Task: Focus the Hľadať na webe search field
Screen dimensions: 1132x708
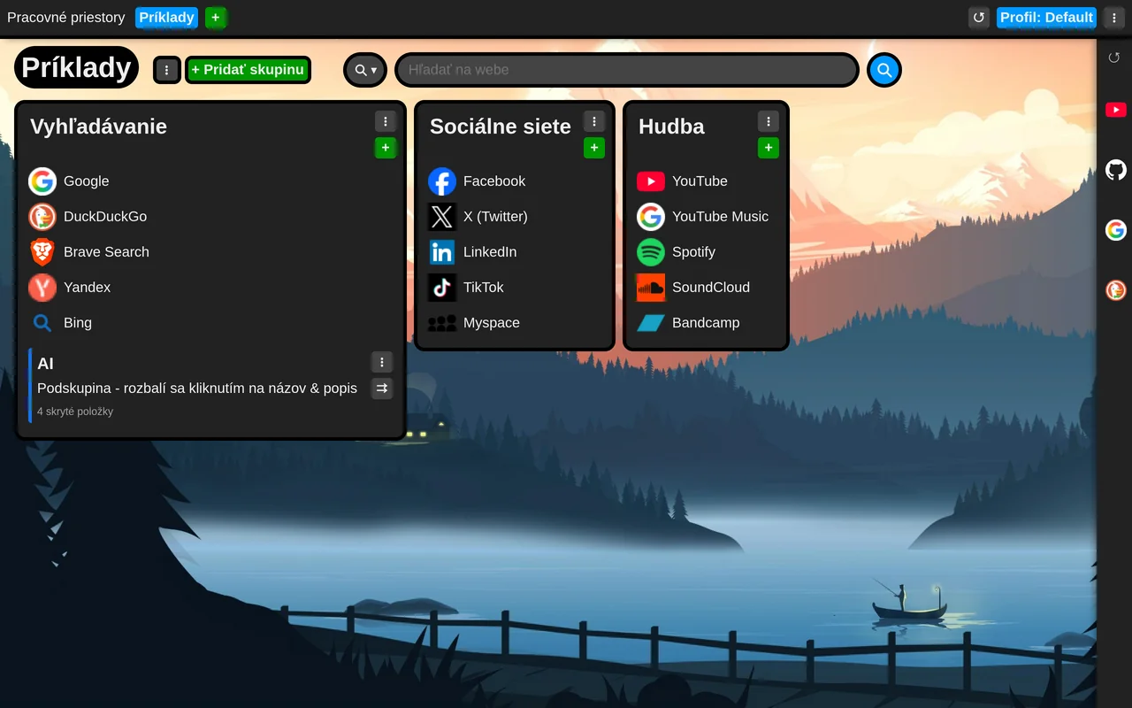Action: click(x=627, y=70)
